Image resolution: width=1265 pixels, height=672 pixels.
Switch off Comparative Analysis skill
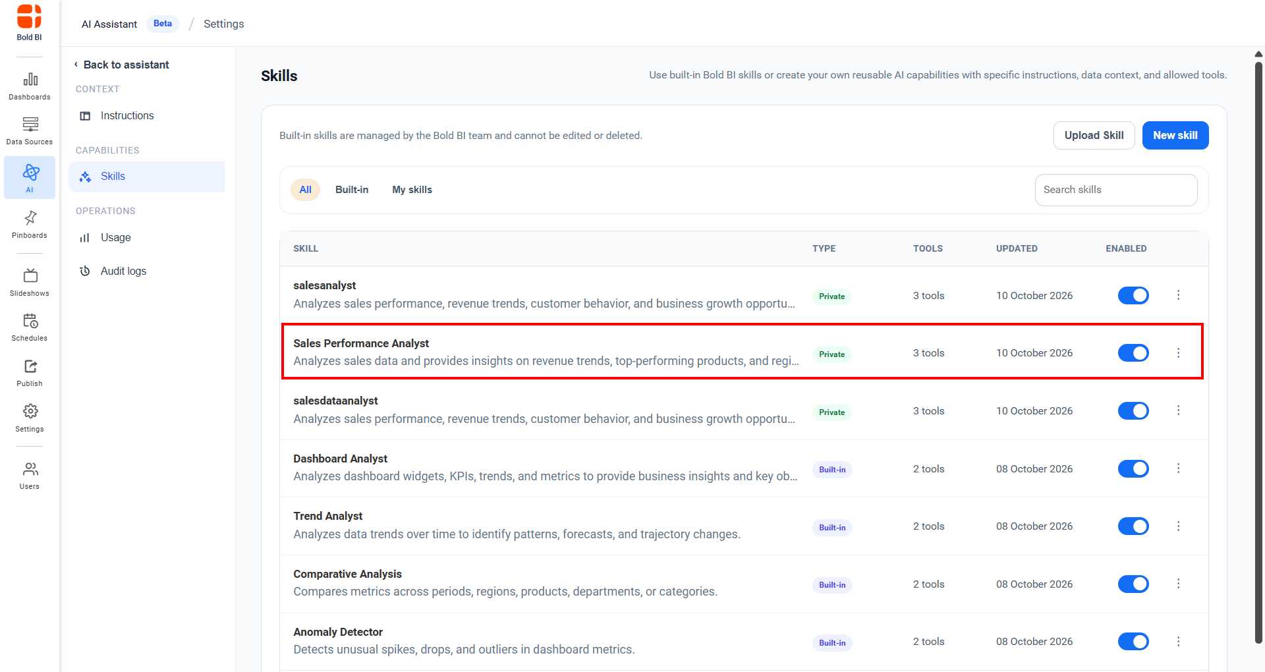click(x=1133, y=584)
